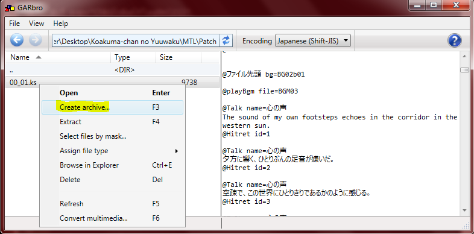
Task: Select Delete from the context menu
Action: (112, 180)
